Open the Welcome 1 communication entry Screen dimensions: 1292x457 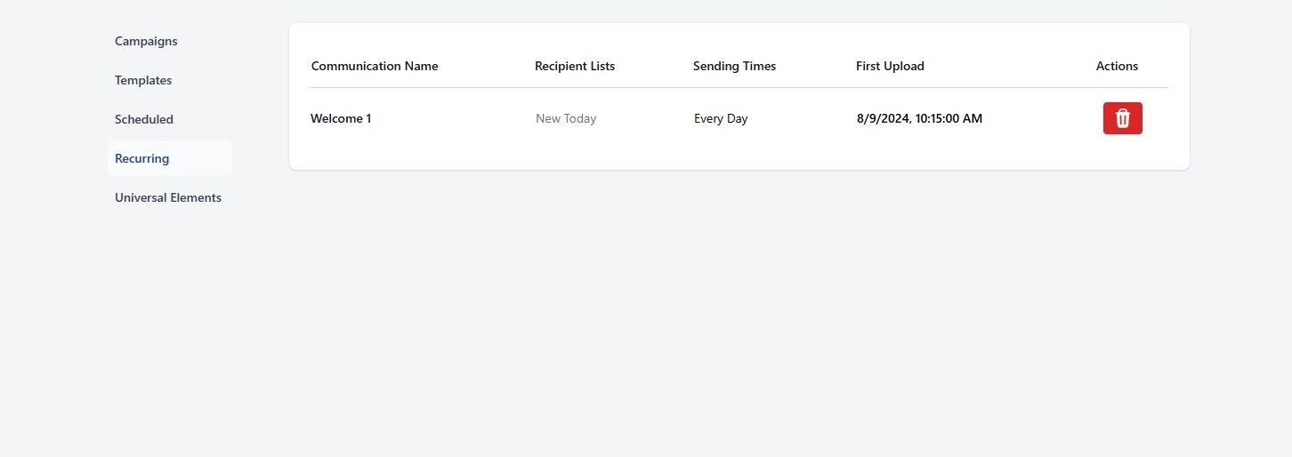pyautogui.click(x=341, y=118)
